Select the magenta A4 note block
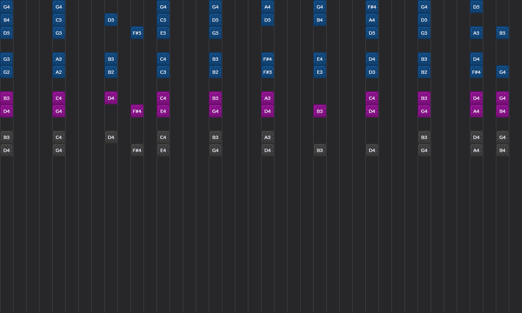This screenshot has height=313, width=522. pos(476,111)
